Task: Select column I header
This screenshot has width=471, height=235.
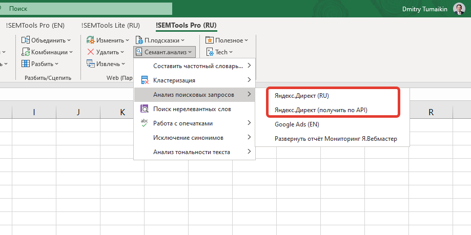Action: pyautogui.click(x=34, y=112)
